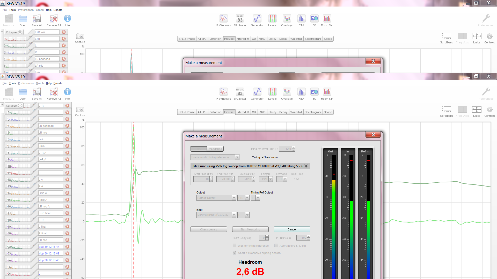Click the Capture camera icon beside the graph

pyautogui.click(x=80, y=110)
